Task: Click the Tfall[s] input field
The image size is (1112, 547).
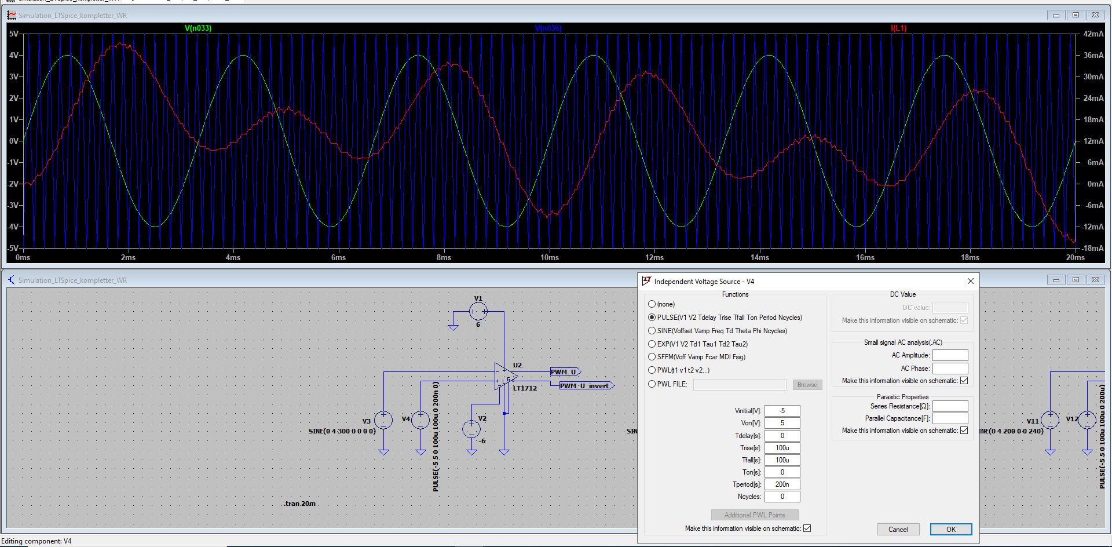Action: pyautogui.click(x=782, y=460)
